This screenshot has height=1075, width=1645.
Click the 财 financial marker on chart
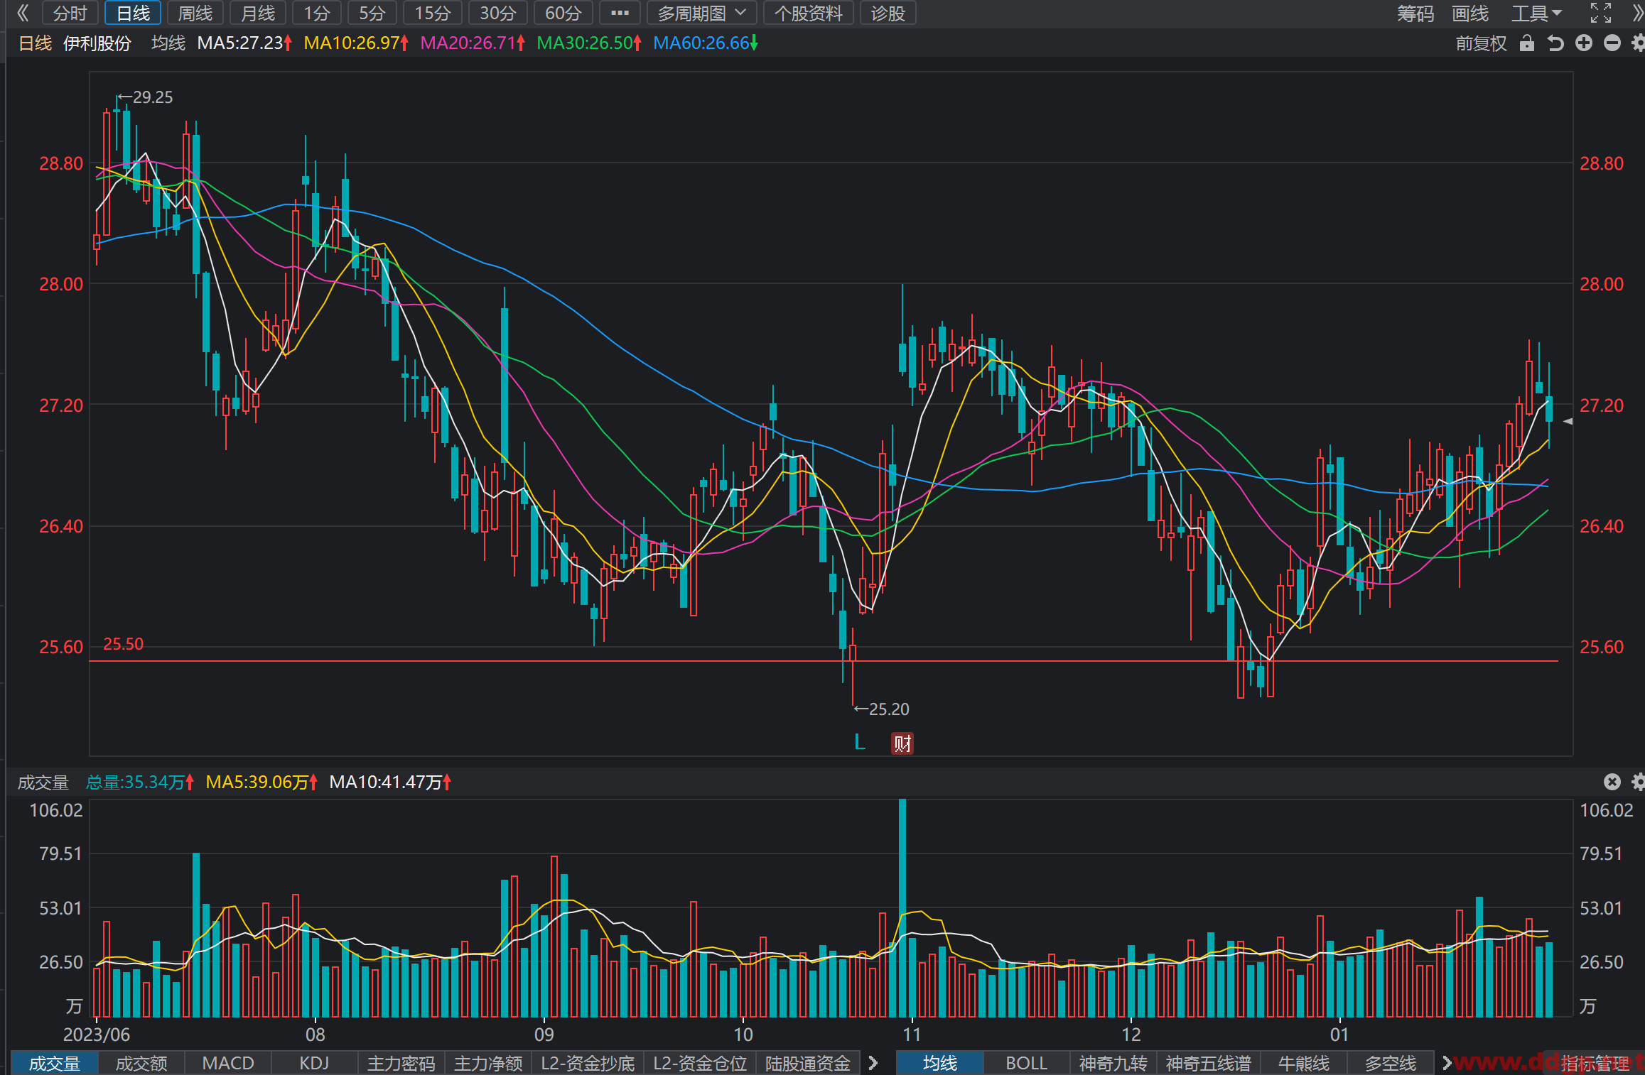point(902,743)
